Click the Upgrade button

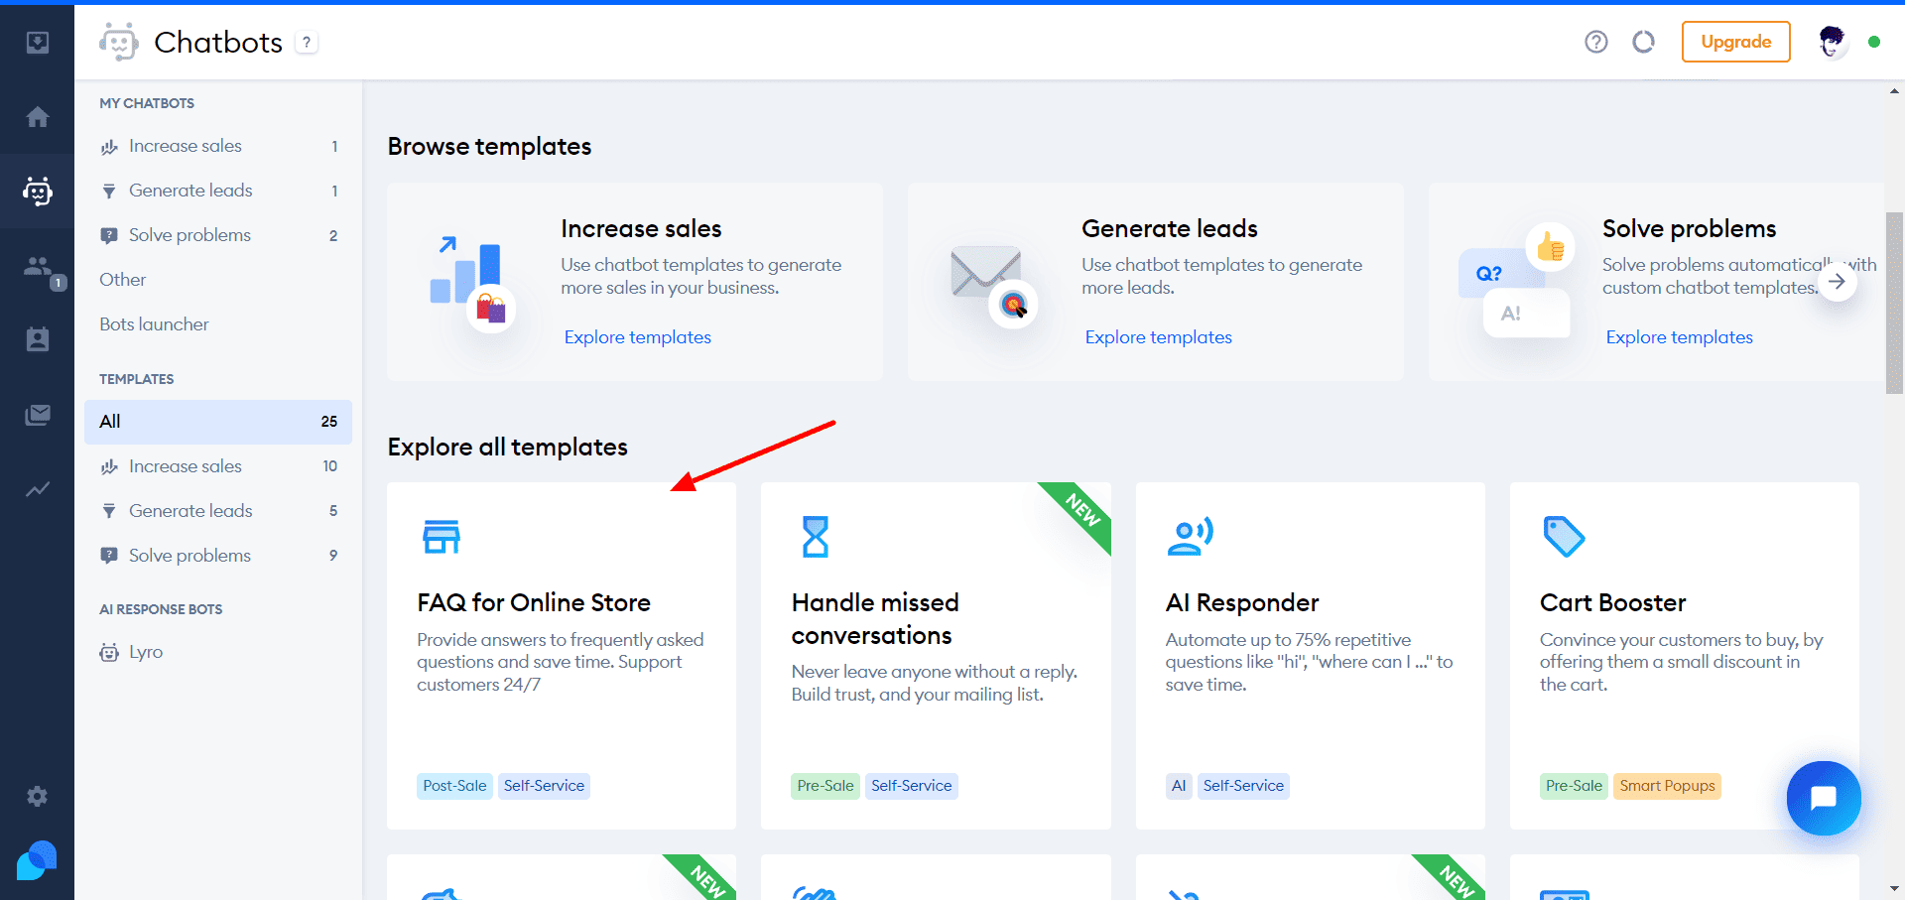[x=1735, y=42]
